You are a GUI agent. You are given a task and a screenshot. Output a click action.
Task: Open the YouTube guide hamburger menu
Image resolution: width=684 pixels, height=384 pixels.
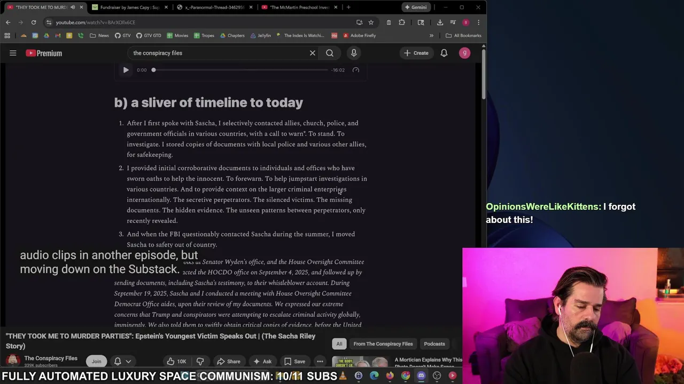13,53
